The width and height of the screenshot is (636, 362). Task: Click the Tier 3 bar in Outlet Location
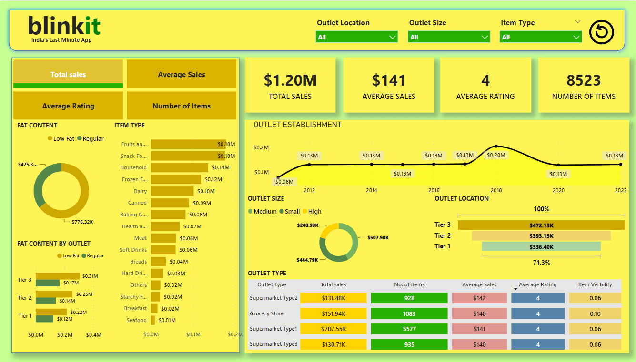[x=541, y=225]
